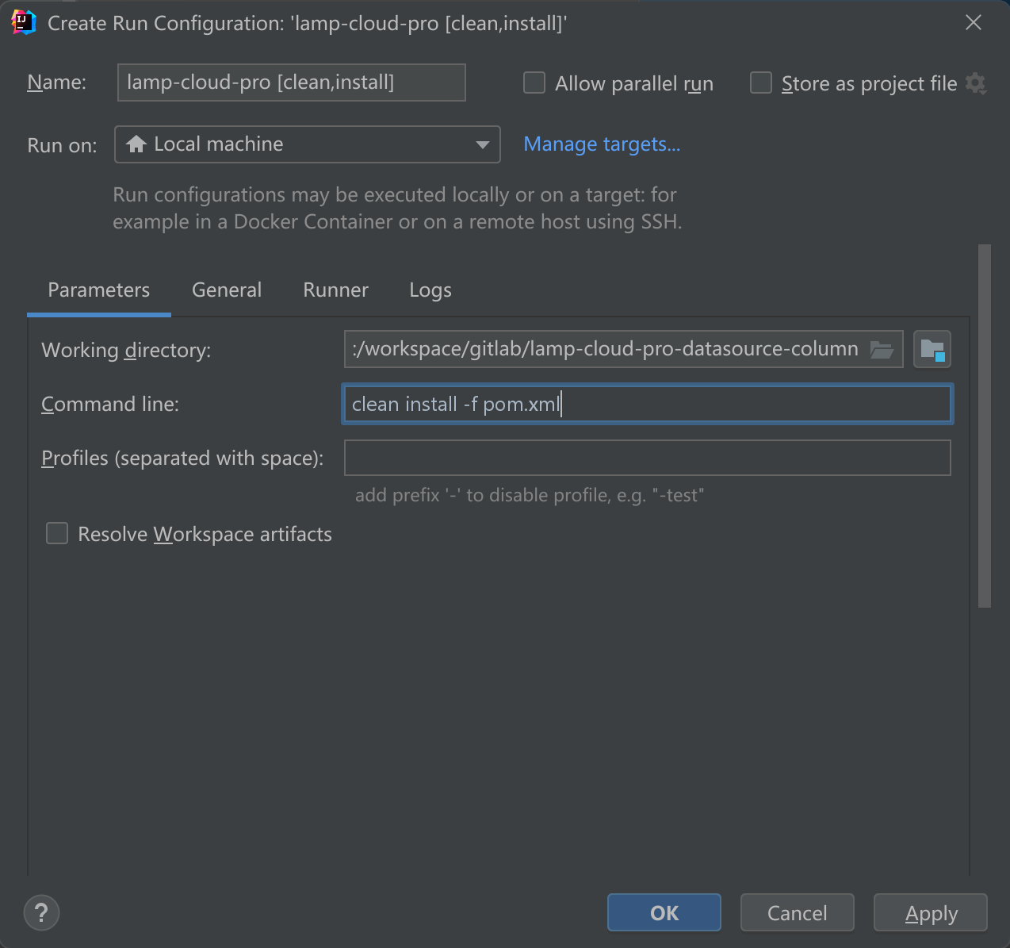Focus the Profiles text field
Image resolution: width=1010 pixels, height=948 pixels.
click(x=647, y=458)
